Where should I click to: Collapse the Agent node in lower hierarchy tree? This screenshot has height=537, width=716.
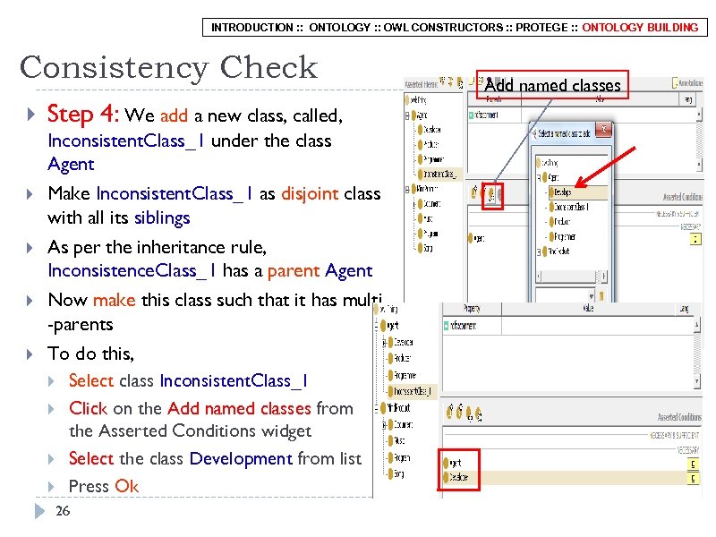377,326
